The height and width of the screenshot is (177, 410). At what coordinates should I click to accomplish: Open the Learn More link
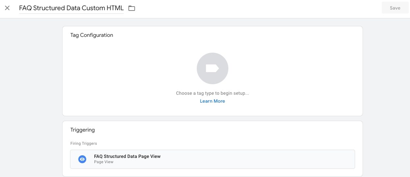(x=212, y=101)
